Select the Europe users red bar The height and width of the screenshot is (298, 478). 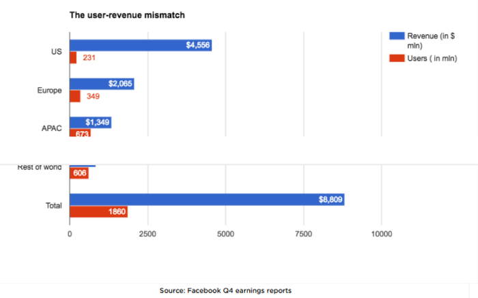(75, 96)
